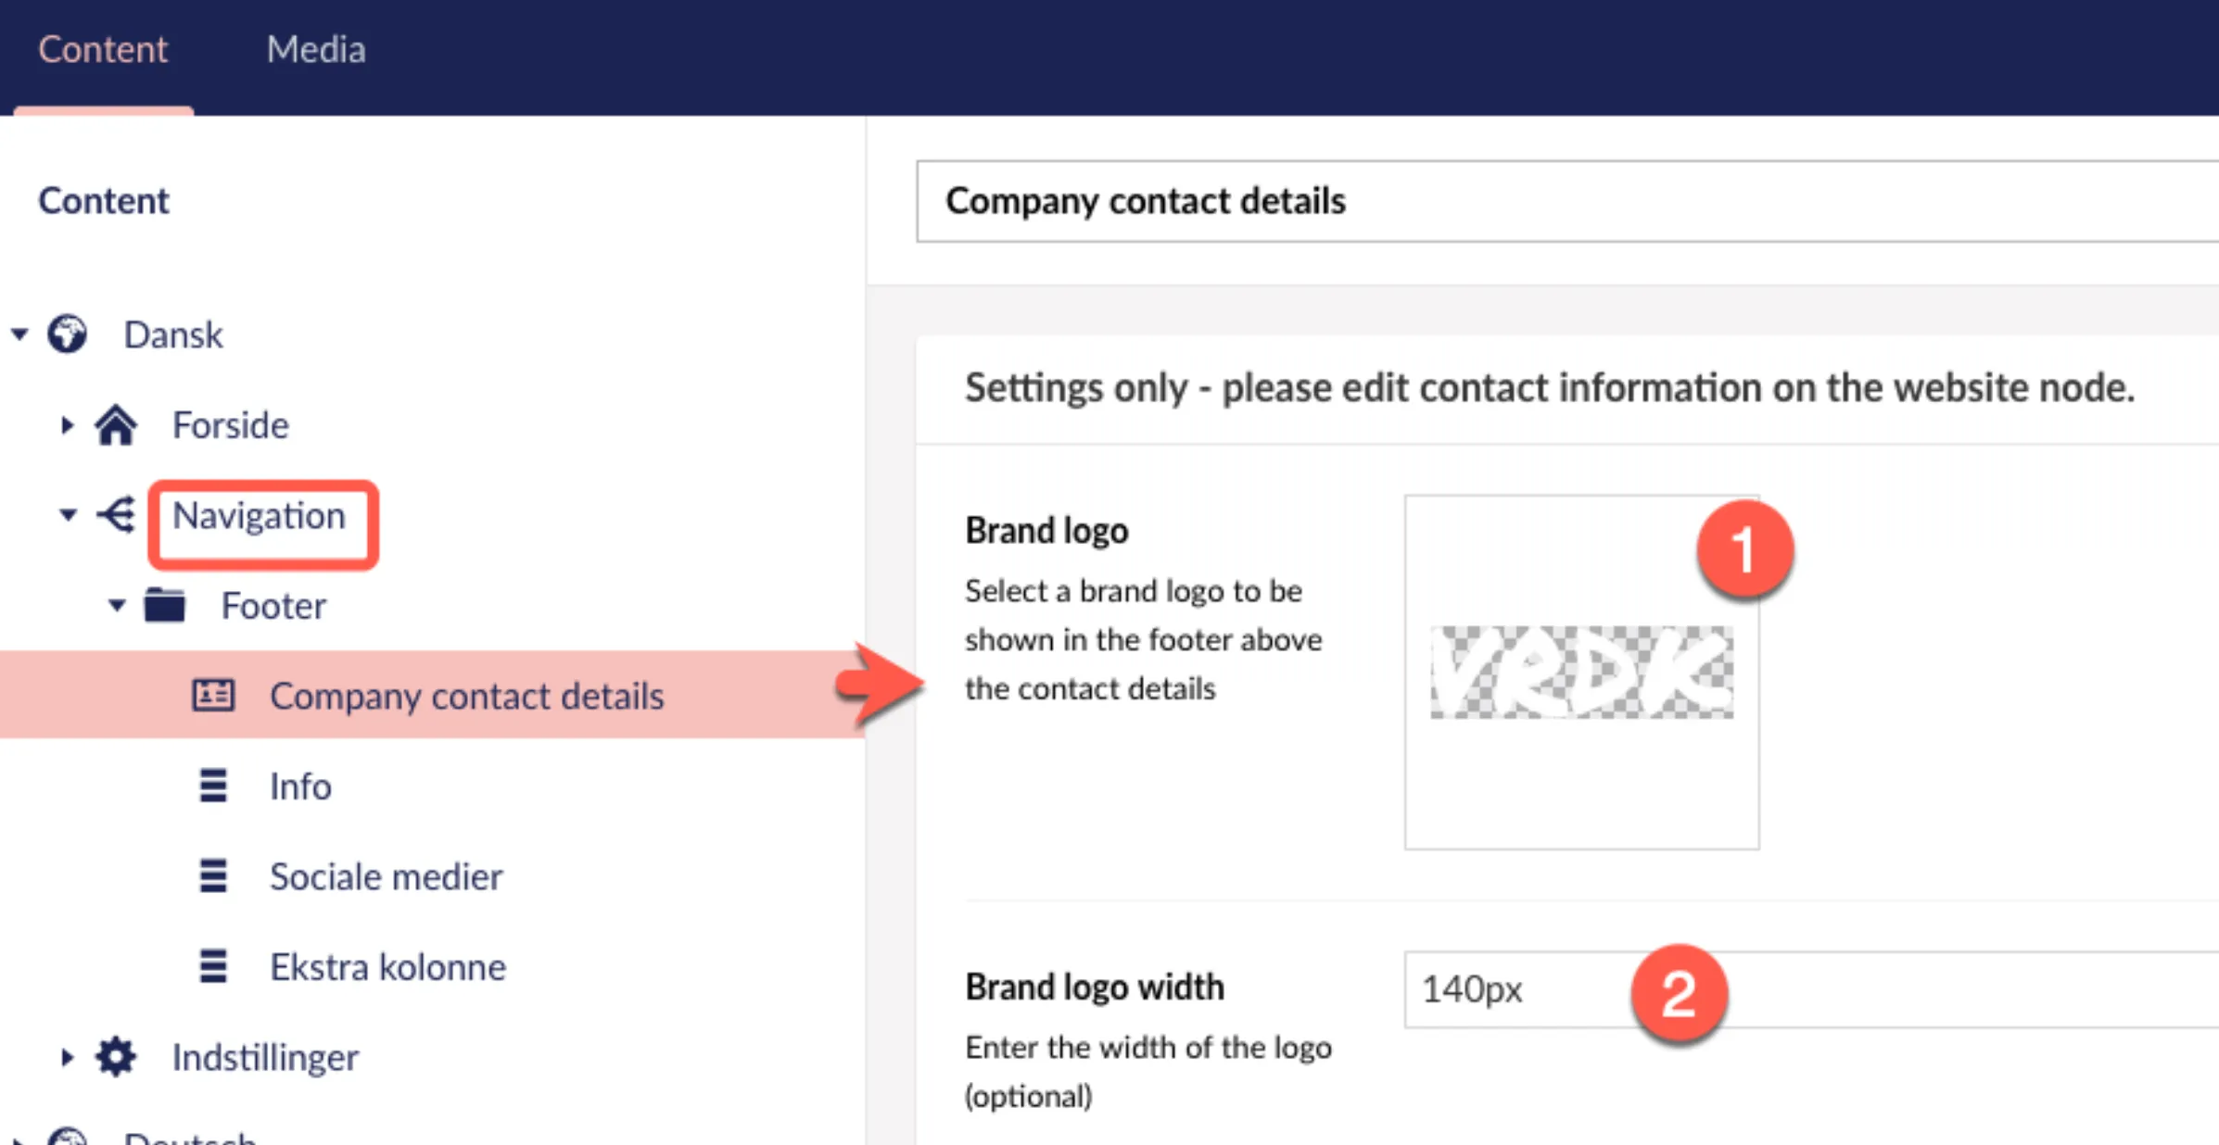This screenshot has height=1145, width=2219.
Task: Click the brand logo image thumbnail
Action: (1581, 673)
